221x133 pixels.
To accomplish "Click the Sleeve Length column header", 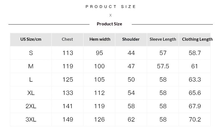I will point(163,39).
